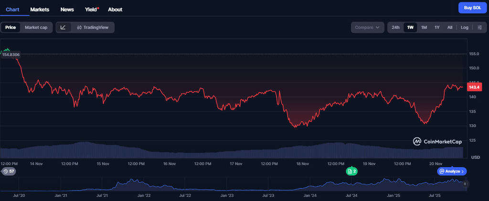
Task: Enable the Log scale option
Action: tap(464, 27)
